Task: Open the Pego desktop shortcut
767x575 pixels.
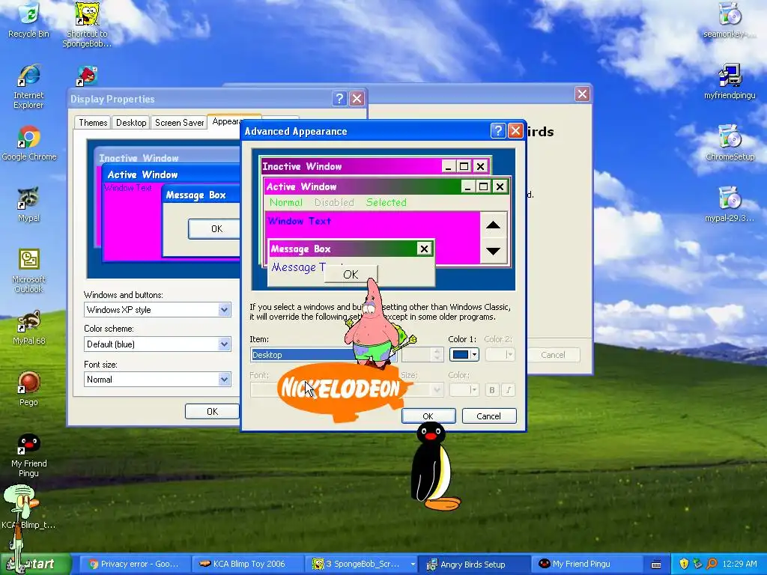Action: click(x=29, y=389)
